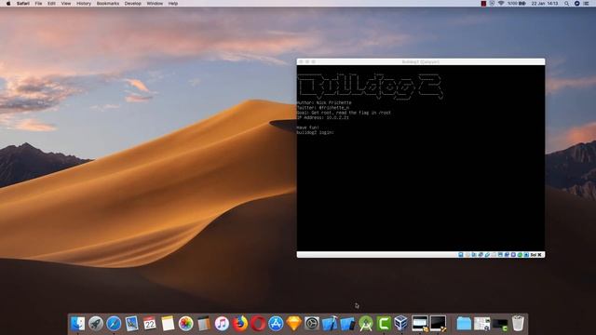This screenshot has height=335, width=596.
Task: Click the date and time 22 Jan 14:13
Action: pyautogui.click(x=545, y=4)
